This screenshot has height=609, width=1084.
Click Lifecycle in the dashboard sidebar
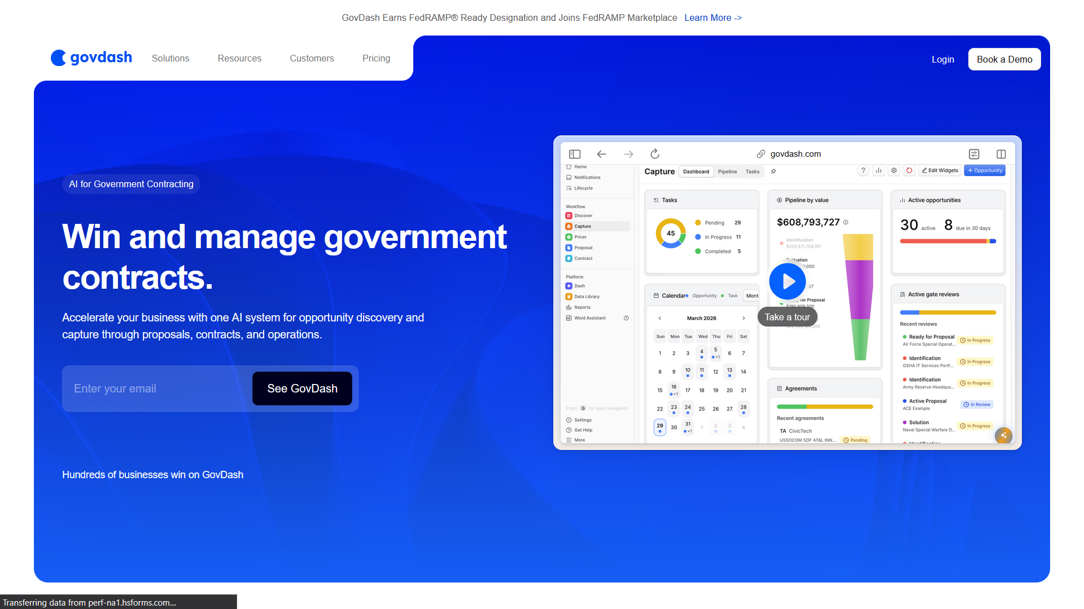(x=579, y=188)
